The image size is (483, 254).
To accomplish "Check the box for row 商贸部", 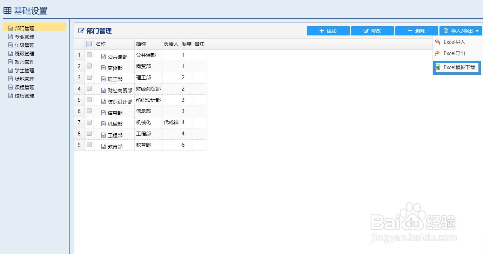I will pos(89,66).
